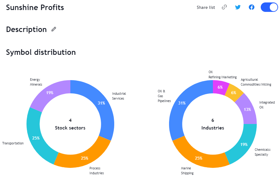Click the Share list label
The width and height of the screenshot is (279, 177).
pyautogui.click(x=206, y=8)
